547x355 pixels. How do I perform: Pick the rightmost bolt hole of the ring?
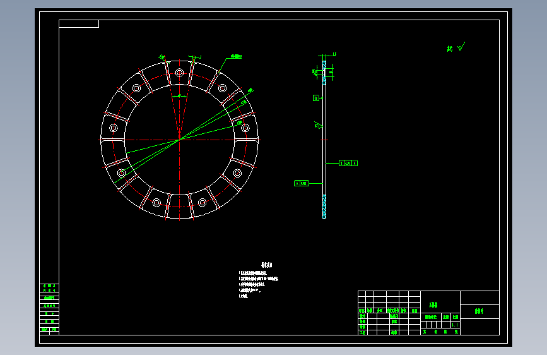point(245,128)
